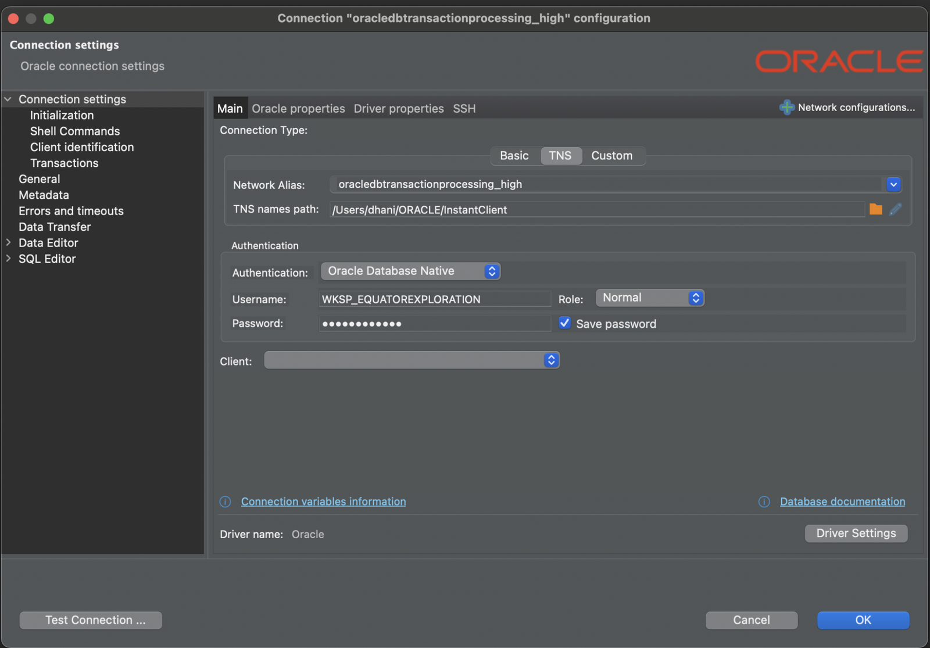Click the red close window button
Image resolution: width=930 pixels, height=648 pixels.
13,19
